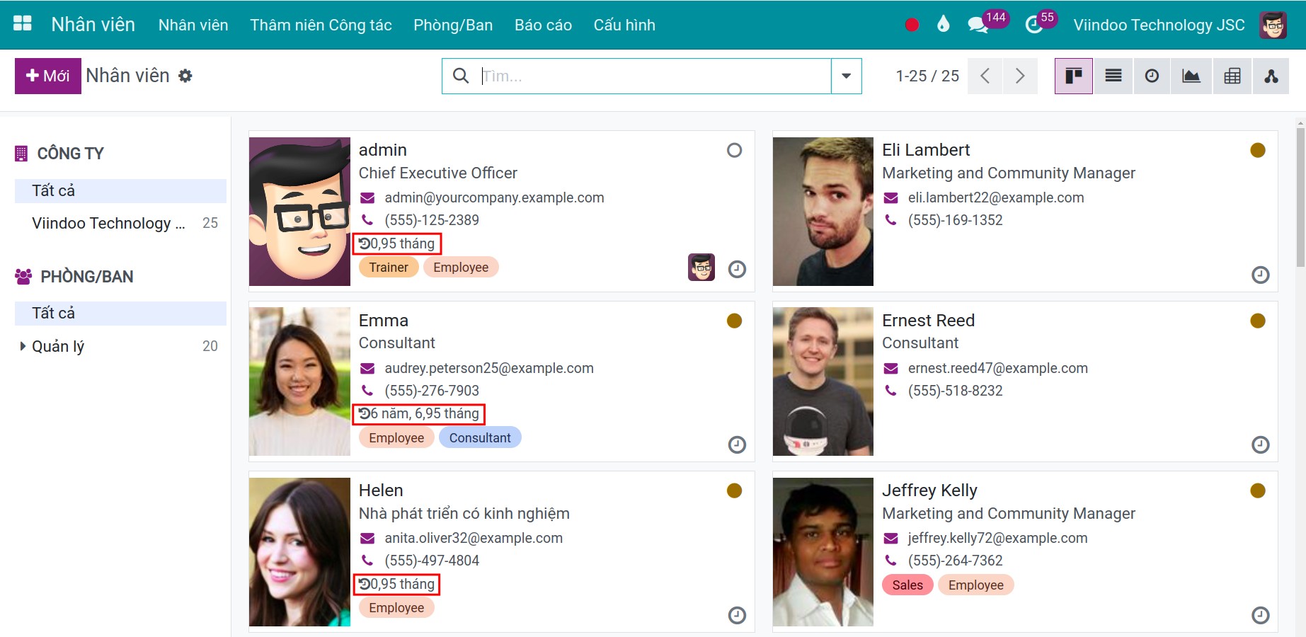
Task: Switch to Kanban view
Action: click(x=1074, y=76)
